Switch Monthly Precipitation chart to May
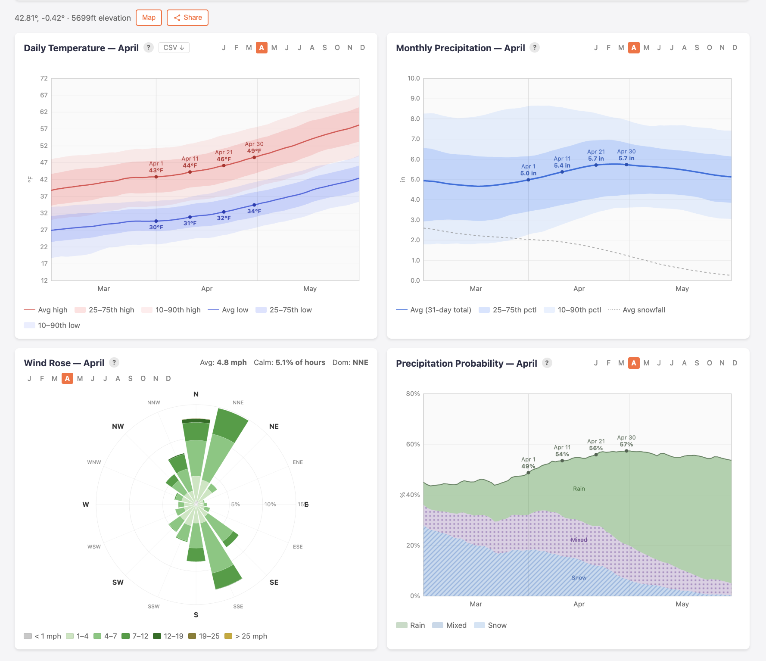This screenshot has height=661, width=766. pyautogui.click(x=646, y=48)
